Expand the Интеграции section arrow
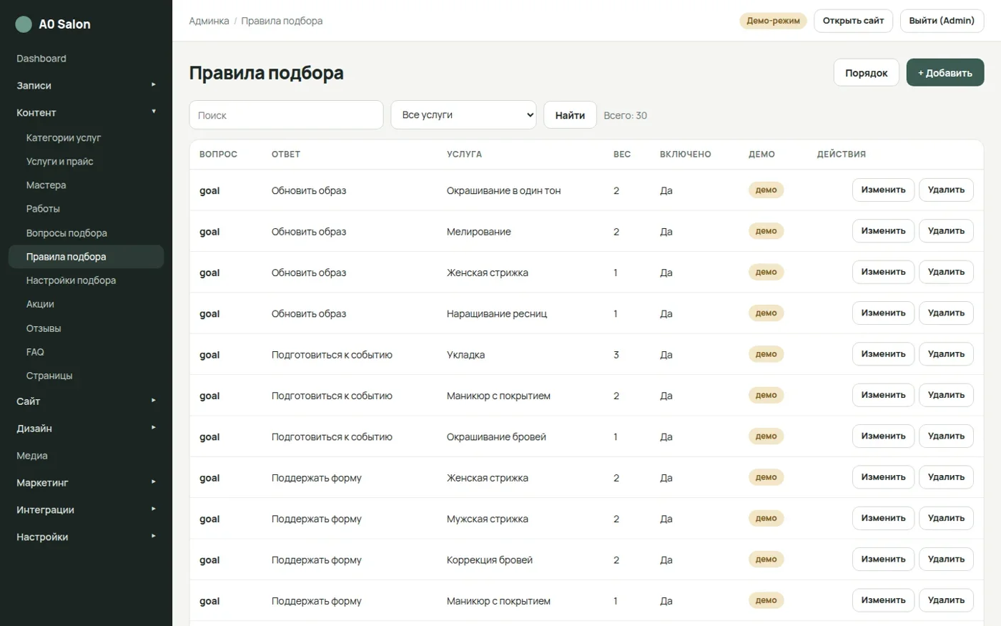The image size is (1001, 626). tap(153, 509)
